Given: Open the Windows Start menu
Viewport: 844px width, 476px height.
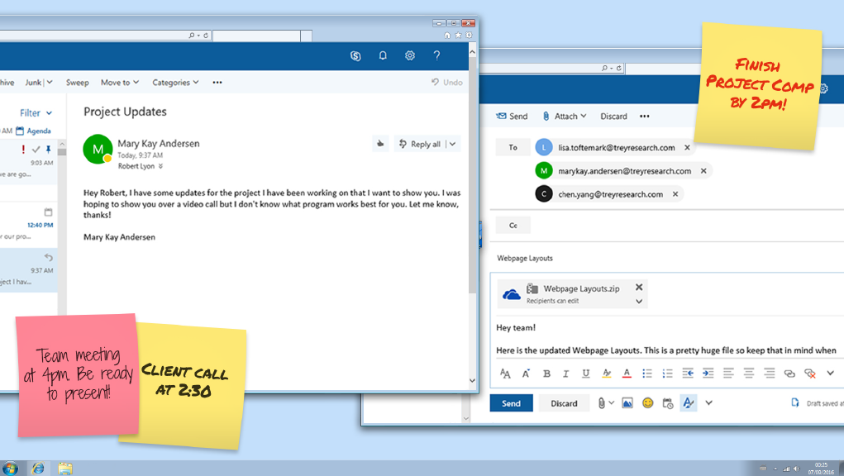Looking at the screenshot, I should coord(10,468).
